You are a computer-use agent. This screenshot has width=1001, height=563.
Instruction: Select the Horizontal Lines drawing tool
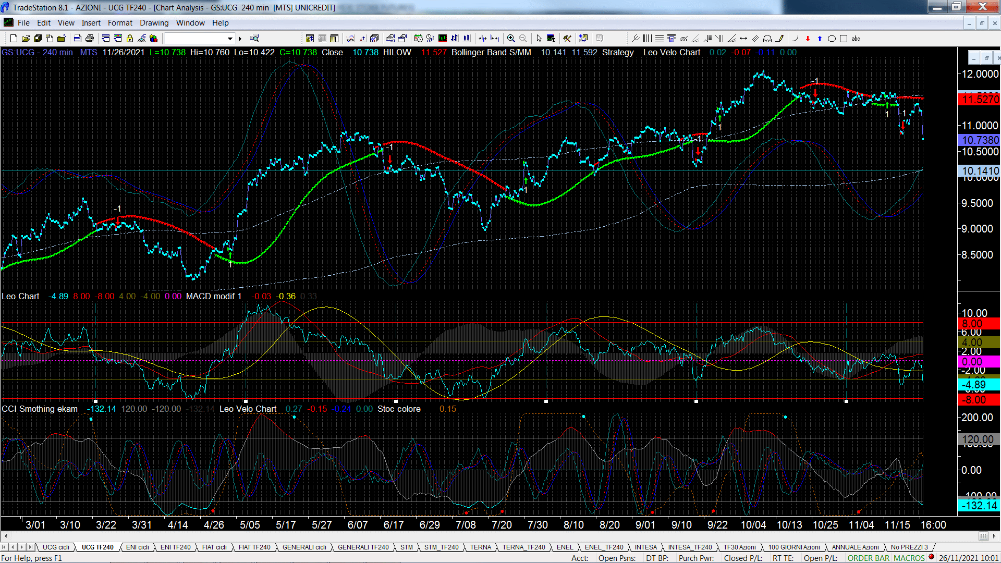point(660,38)
